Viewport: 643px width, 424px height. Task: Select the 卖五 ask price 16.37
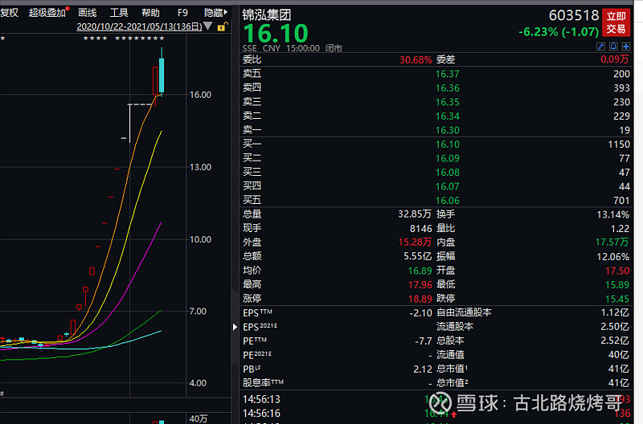[x=448, y=74]
